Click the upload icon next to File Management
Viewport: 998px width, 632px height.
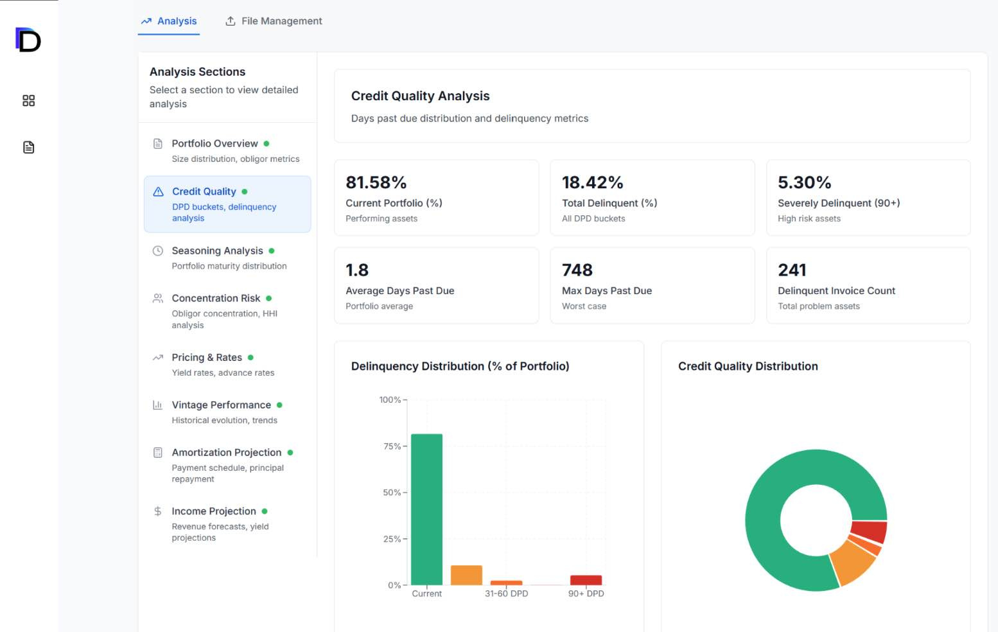pyautogui.click(x=230, y=21)
